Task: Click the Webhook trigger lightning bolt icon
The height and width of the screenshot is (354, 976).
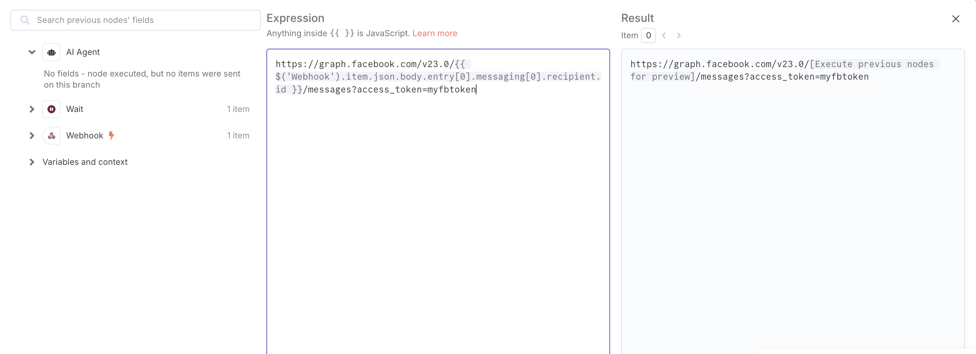Action: [x=111, y=135]
